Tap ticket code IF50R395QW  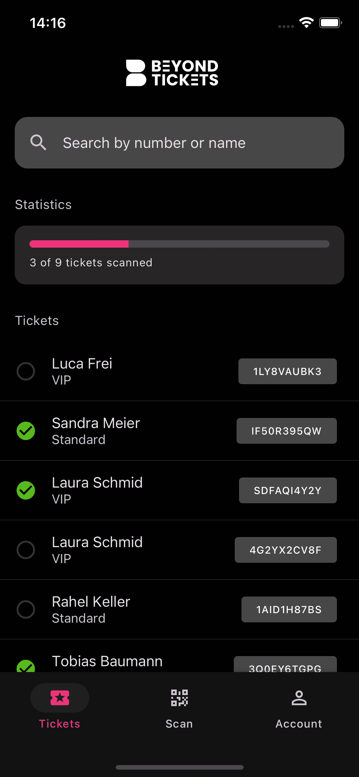pos(287,431)
